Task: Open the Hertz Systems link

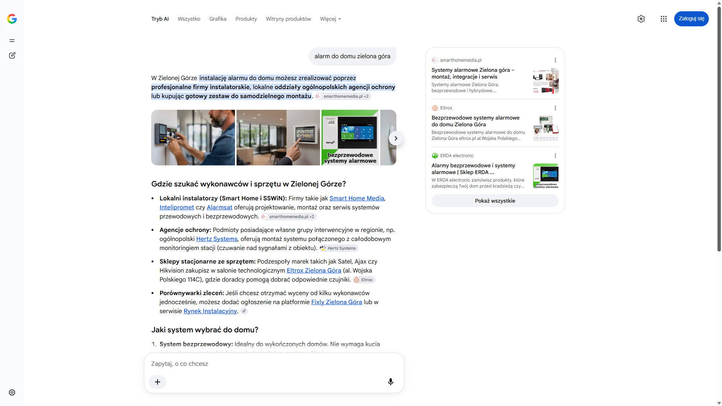Action: [217, 239]
